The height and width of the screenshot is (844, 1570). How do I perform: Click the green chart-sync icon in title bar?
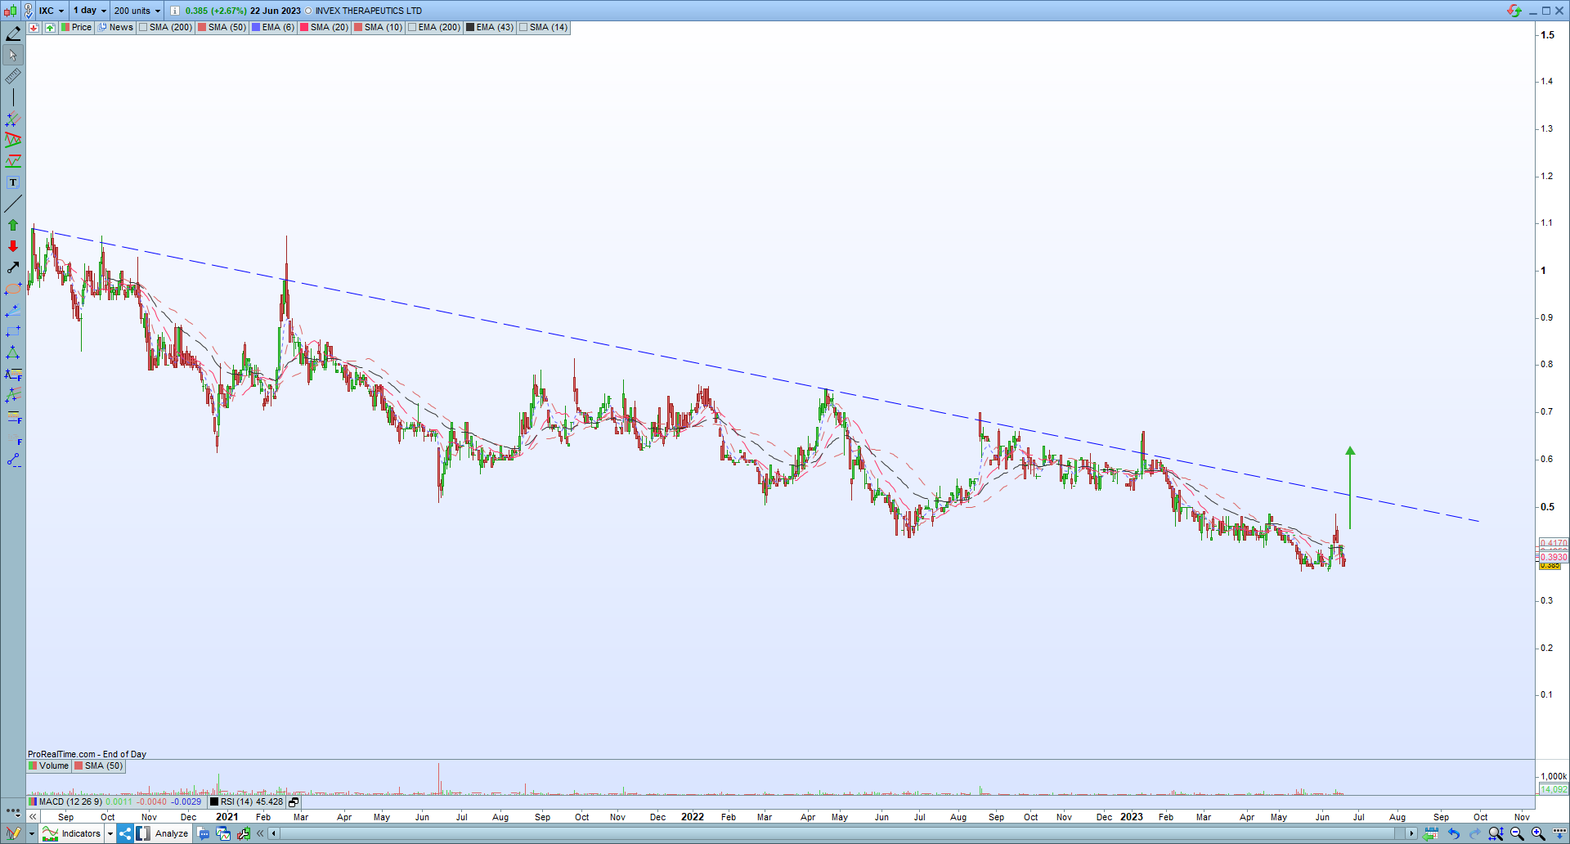click(1514, 11)
